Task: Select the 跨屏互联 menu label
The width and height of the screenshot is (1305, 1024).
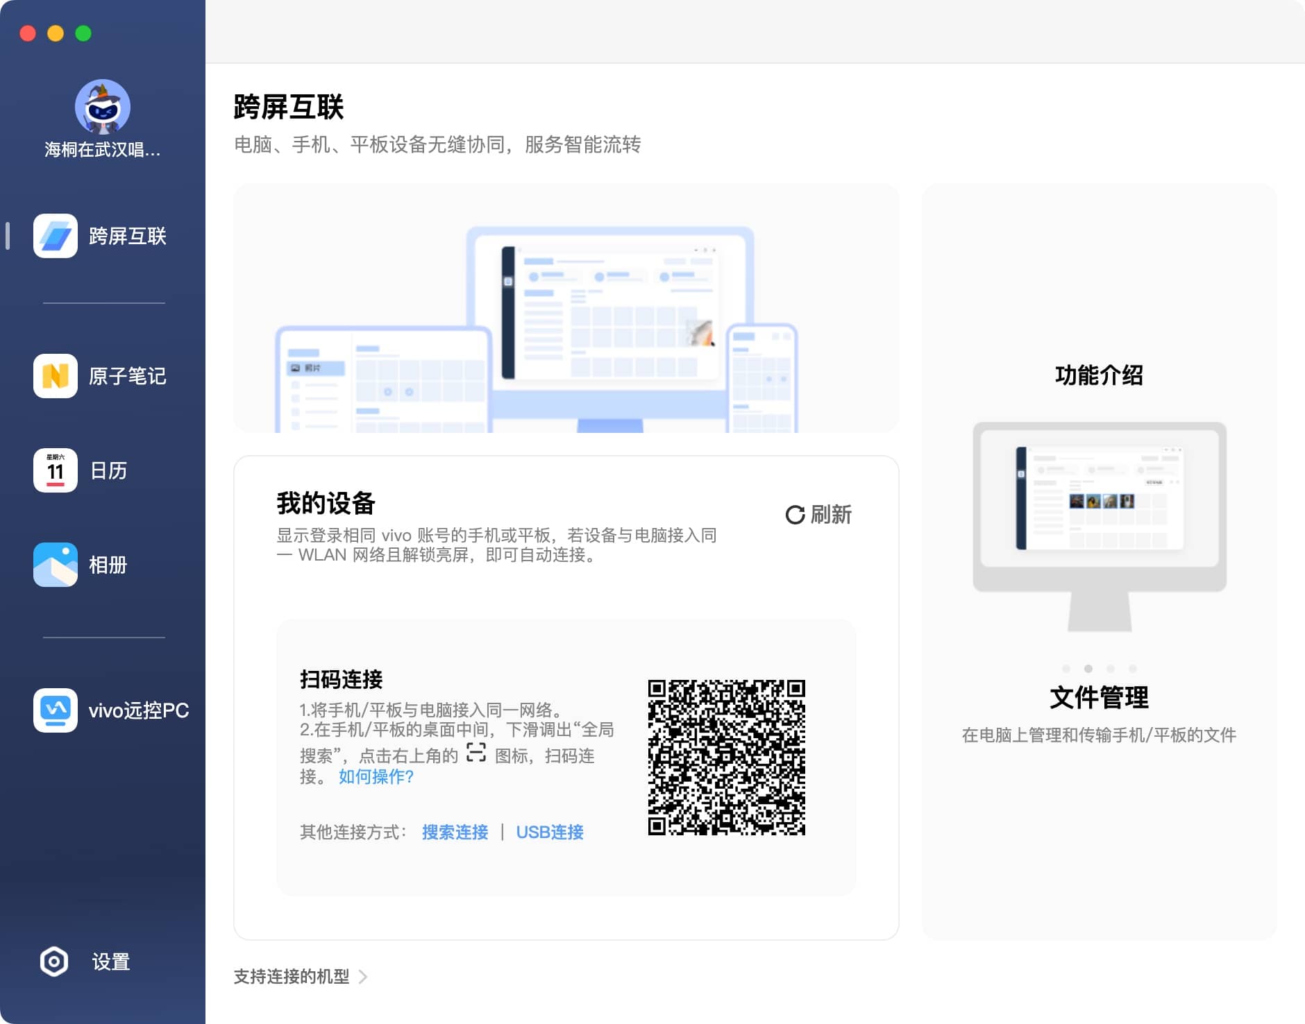Action: [128, 236]
